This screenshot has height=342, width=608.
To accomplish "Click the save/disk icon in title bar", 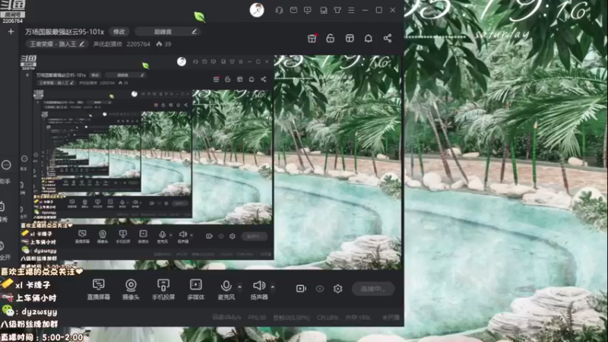I will [324, 10].
